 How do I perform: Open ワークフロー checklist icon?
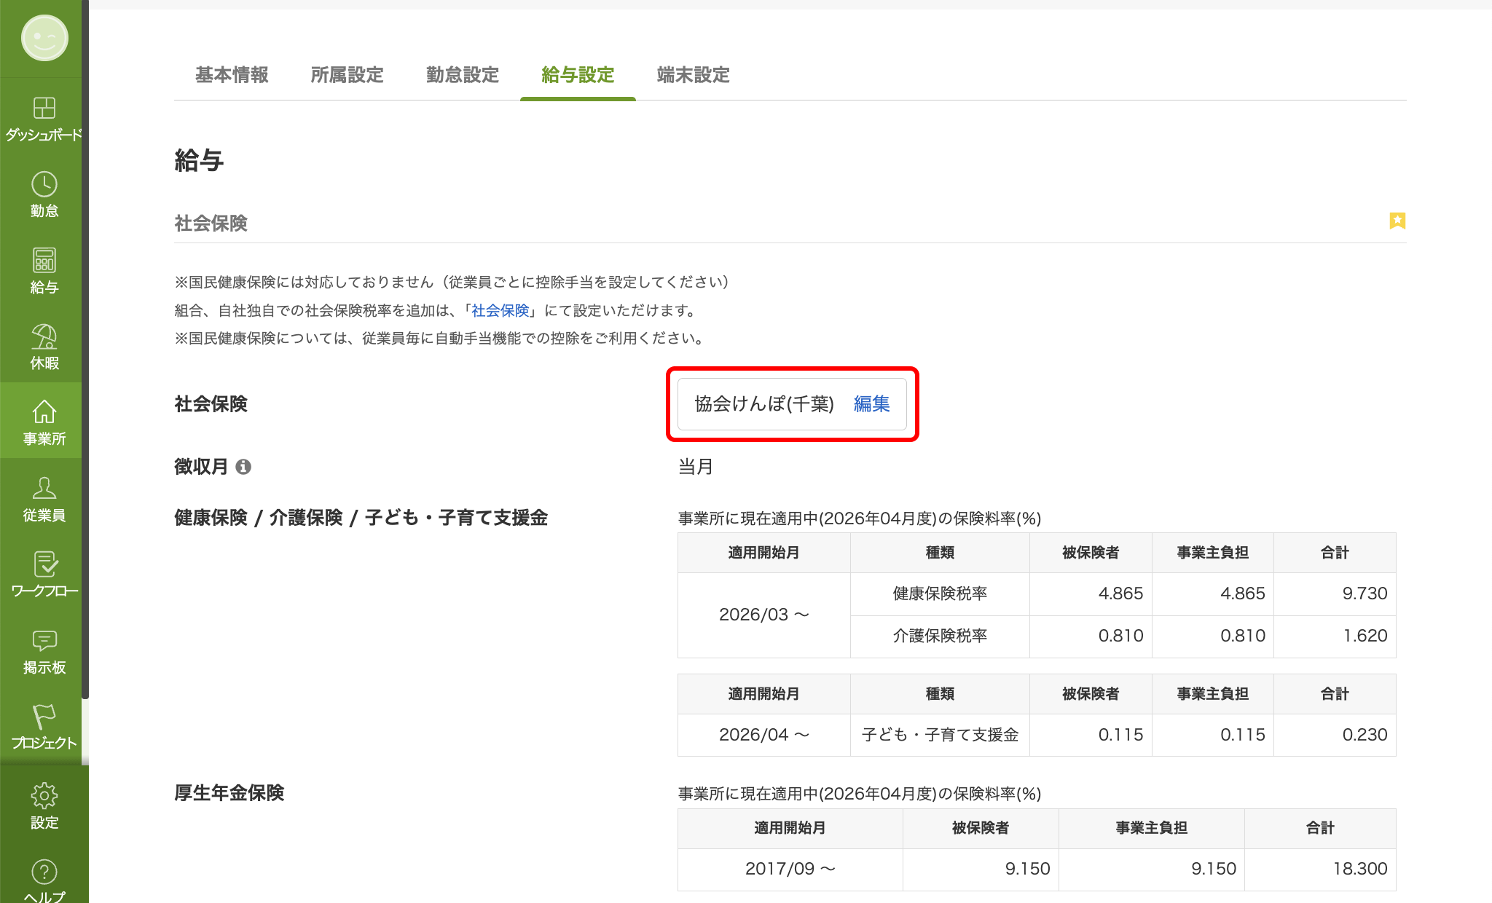coord(44,564)
